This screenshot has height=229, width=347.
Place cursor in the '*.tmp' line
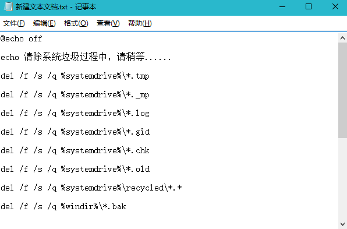[75, 76]
